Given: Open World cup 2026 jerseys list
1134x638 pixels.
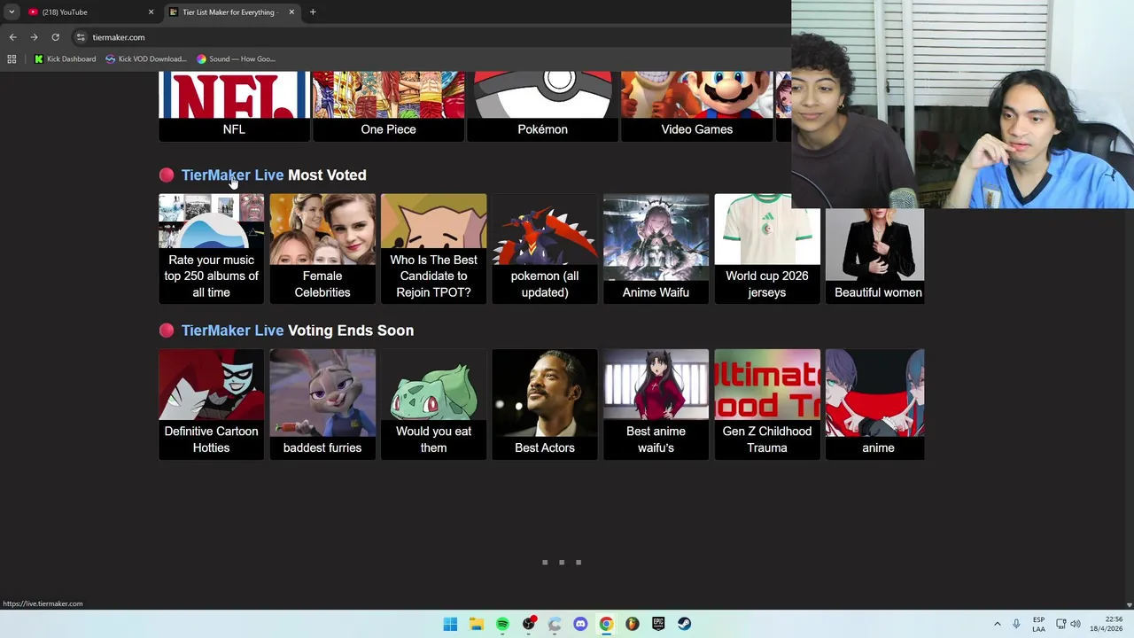Looking at the screenshot, I should pos(767,249).
